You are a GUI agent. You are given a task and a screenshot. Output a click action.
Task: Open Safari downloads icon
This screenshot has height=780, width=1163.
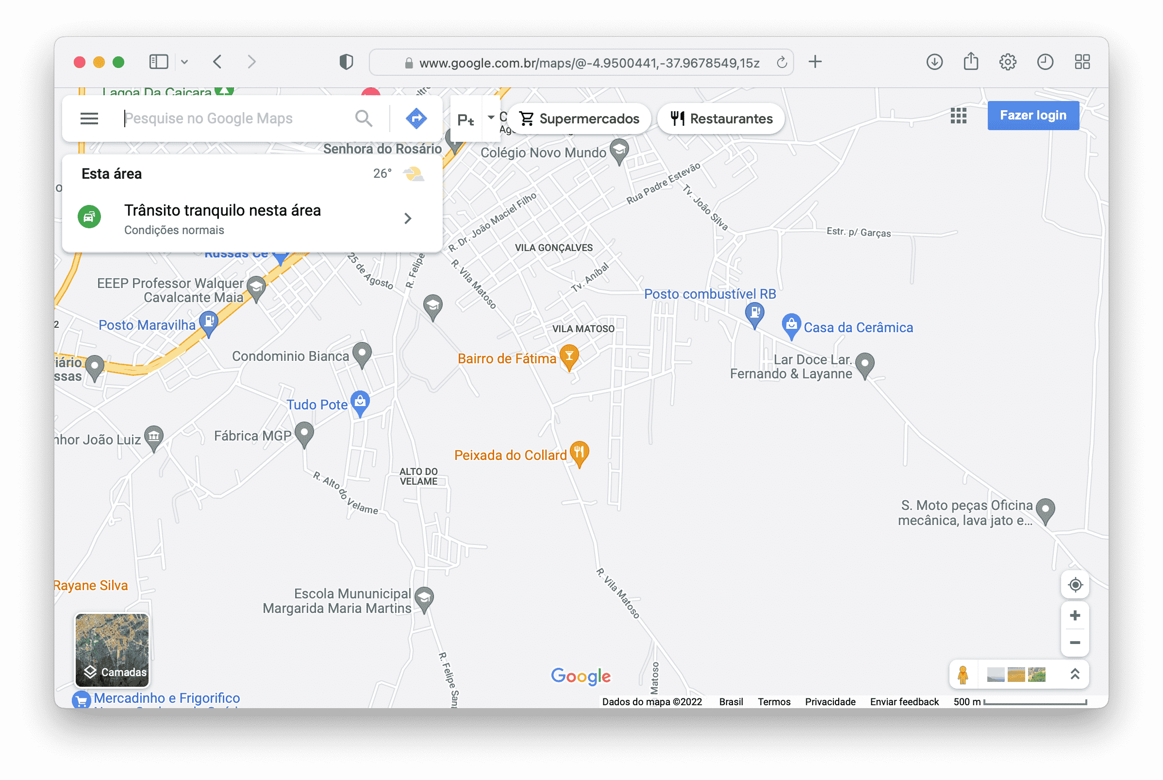pos(934,62)
